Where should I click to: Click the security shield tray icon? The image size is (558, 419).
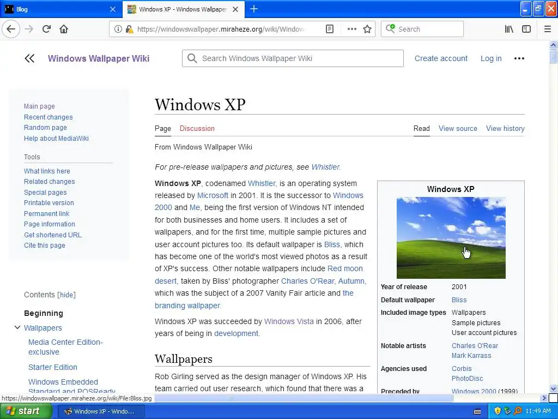[498, 411]
